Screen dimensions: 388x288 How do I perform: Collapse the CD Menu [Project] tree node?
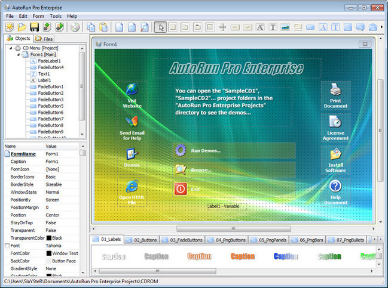pyautogui.click(x=11, y=48)
